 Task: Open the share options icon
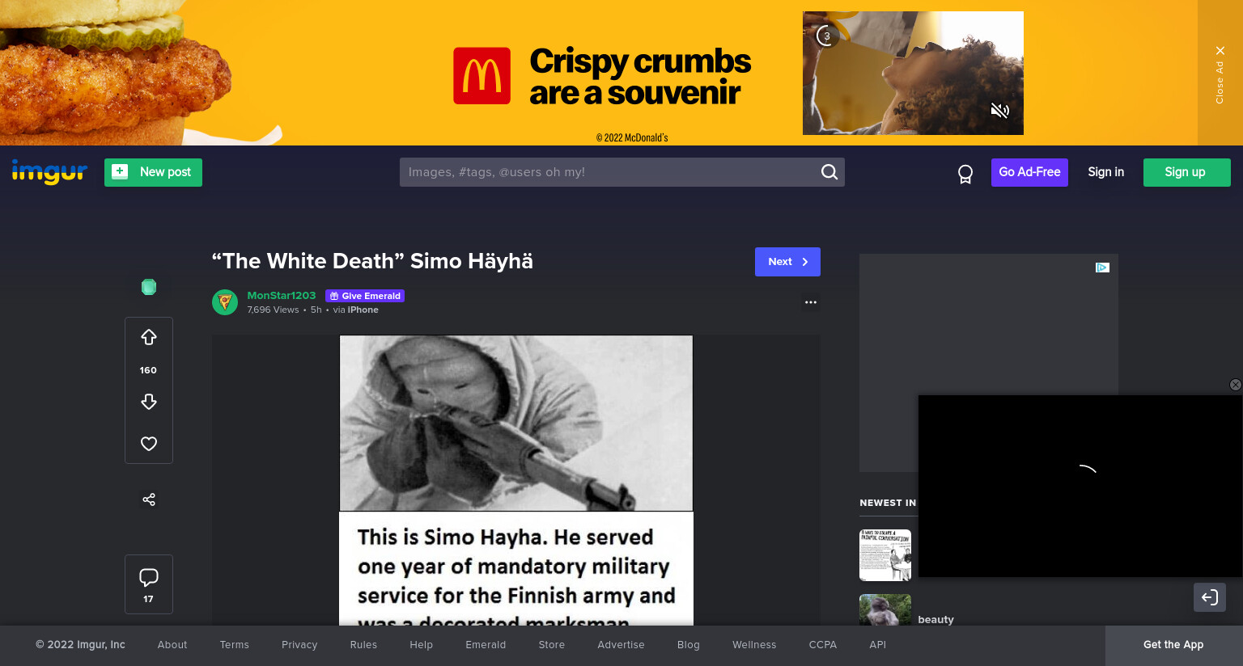[x=149, y=499]
